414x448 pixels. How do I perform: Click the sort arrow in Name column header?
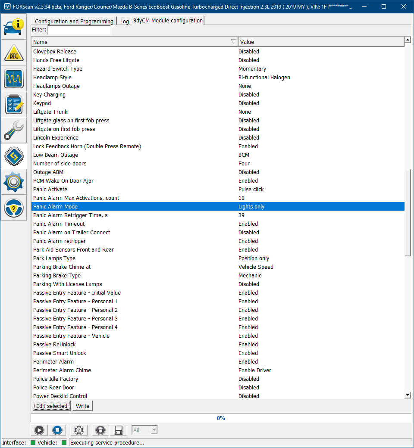click(x=233, y=42)
